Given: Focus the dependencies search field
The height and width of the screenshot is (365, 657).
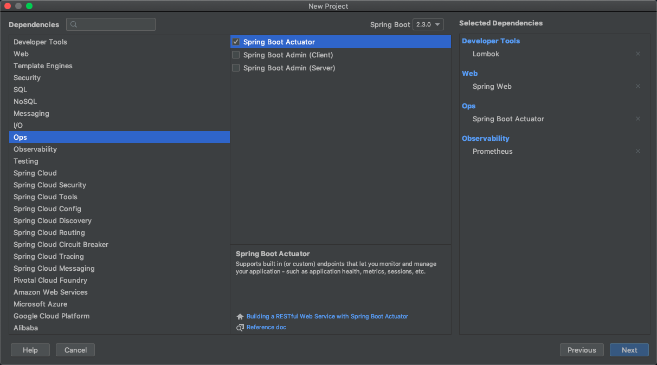Looking at the screenshot, I should 111,24.
